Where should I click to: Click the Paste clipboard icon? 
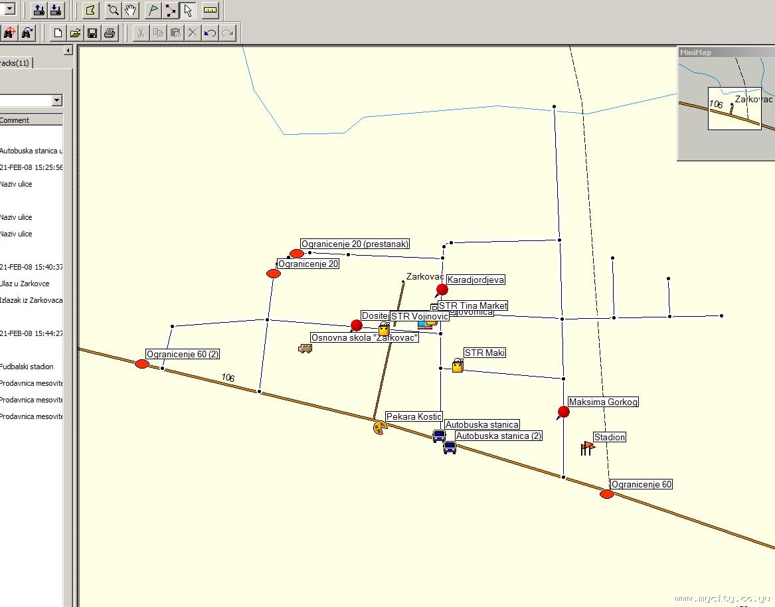(175, 33)
